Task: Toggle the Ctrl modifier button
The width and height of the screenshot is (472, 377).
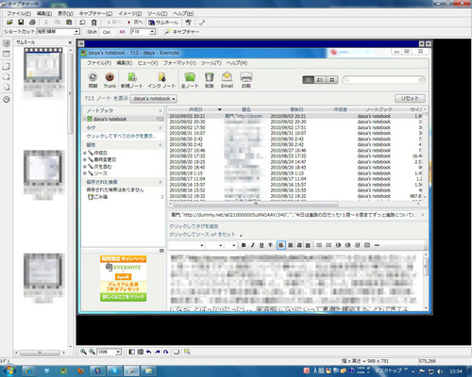Action: pyautogui.click(x=107, y=32)
